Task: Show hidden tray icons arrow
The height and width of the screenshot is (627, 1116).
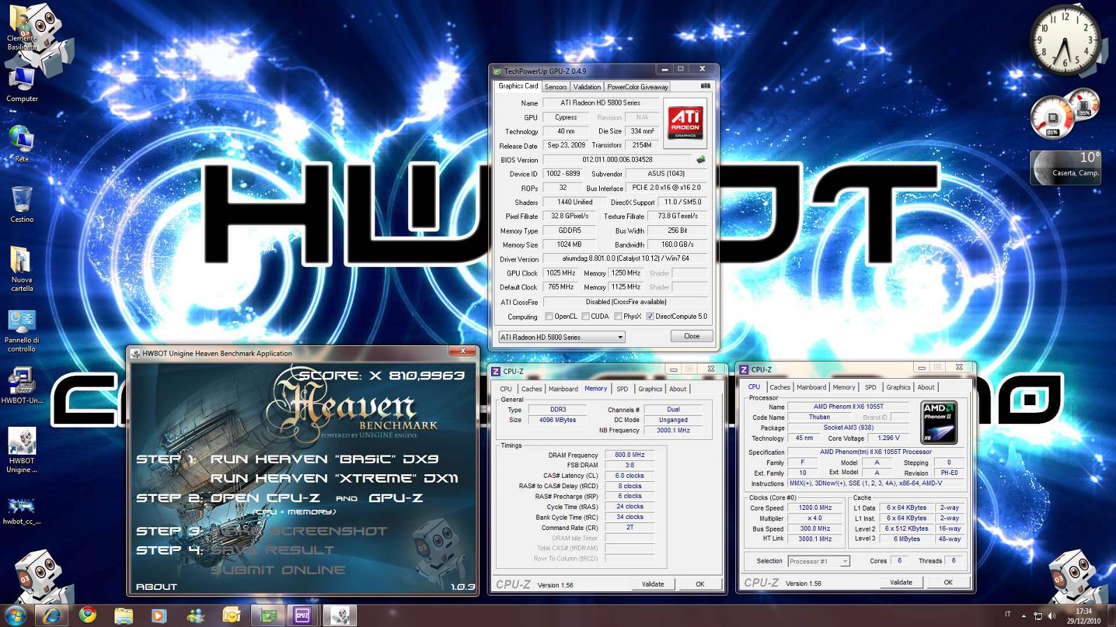Action: 1024,616
